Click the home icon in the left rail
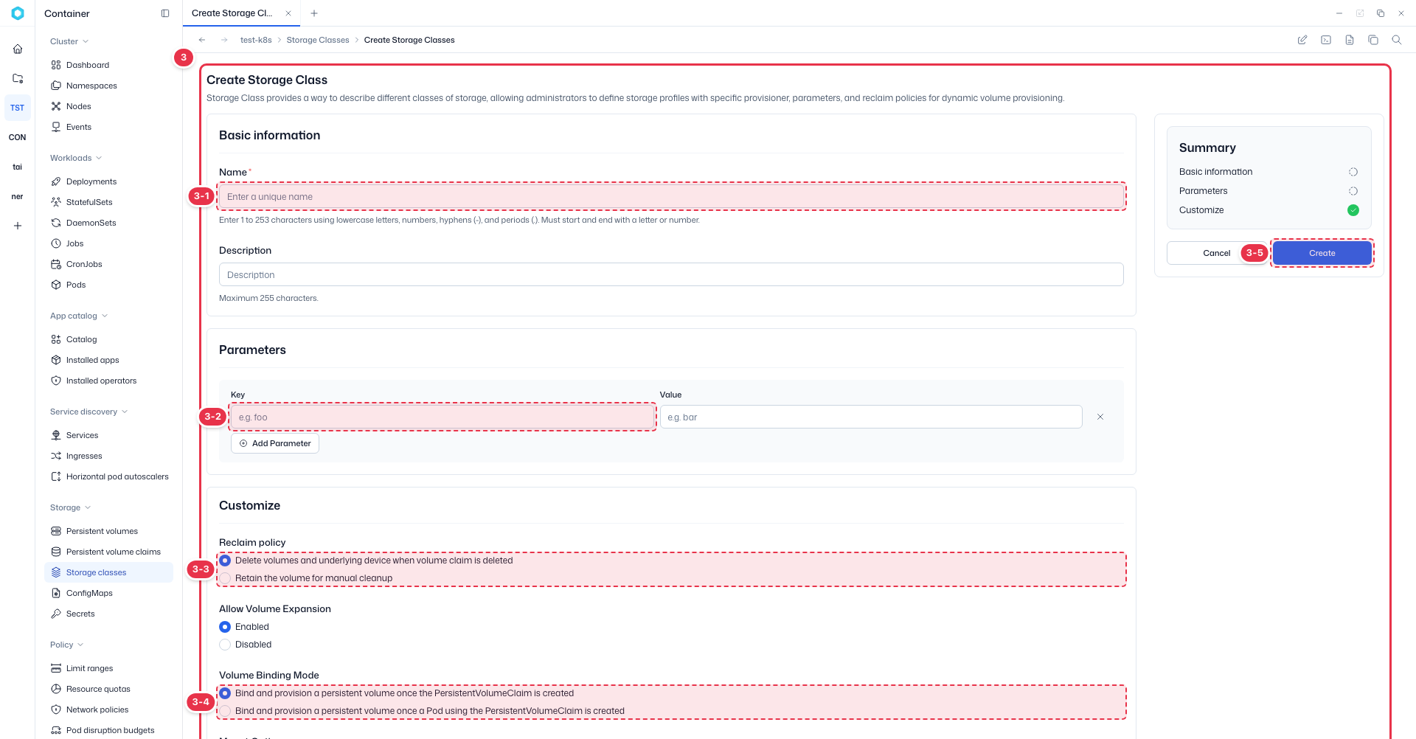The width and height of the screenshot is (1416, 739). (18, 49)
